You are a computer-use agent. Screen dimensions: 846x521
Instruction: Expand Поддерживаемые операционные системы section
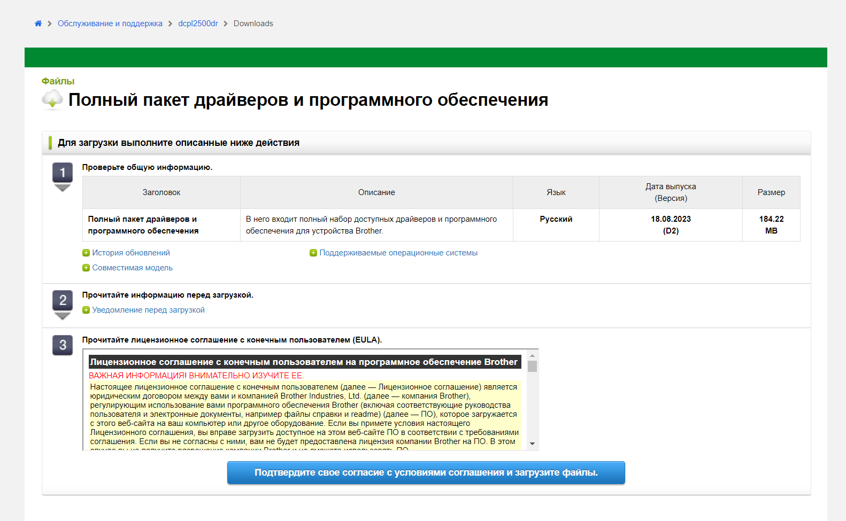click(x=398, y=253)
